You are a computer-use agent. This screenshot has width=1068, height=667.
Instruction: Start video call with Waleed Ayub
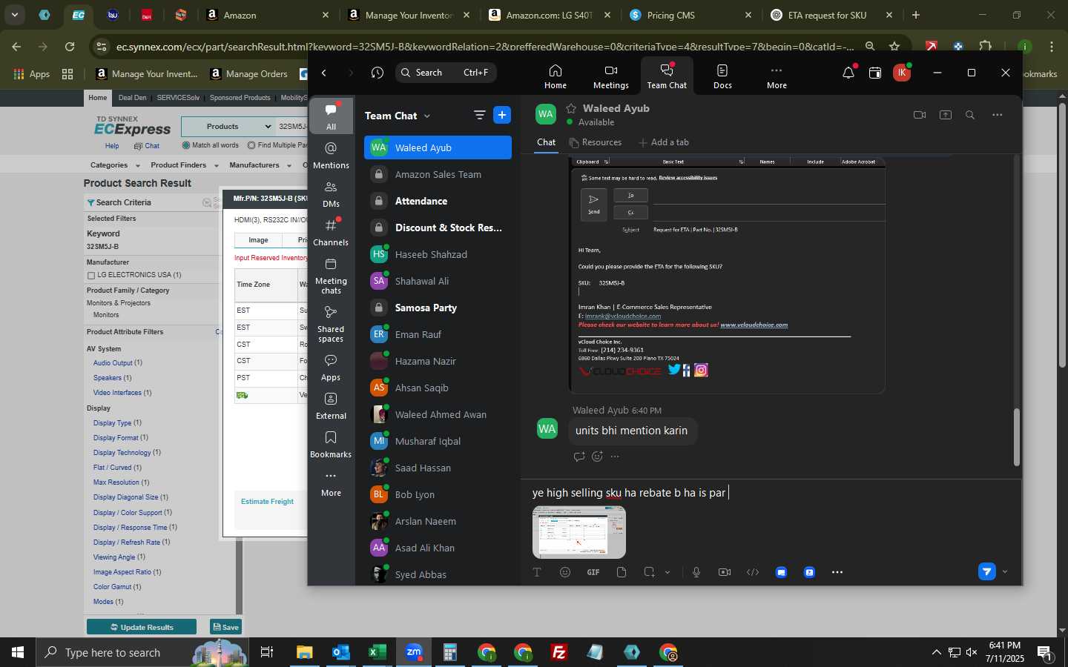coord(920,115)
